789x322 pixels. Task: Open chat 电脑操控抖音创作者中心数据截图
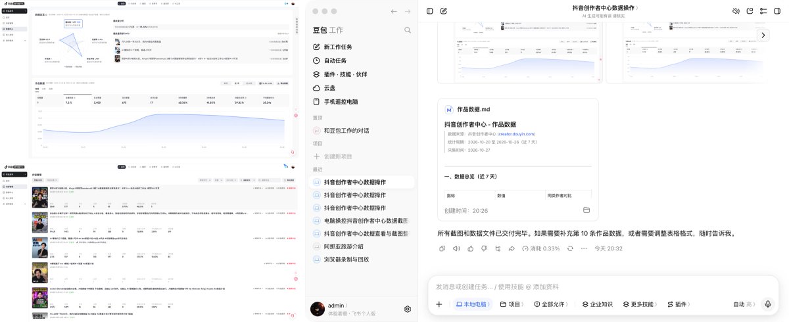pos(362,221)
